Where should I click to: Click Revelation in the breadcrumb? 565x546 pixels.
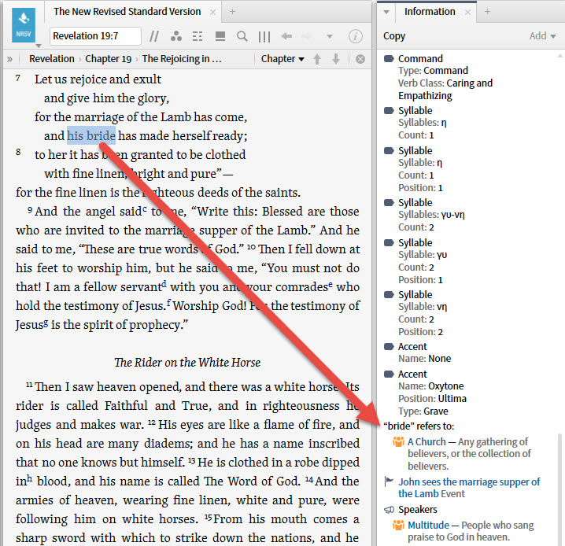pos(51,59)
